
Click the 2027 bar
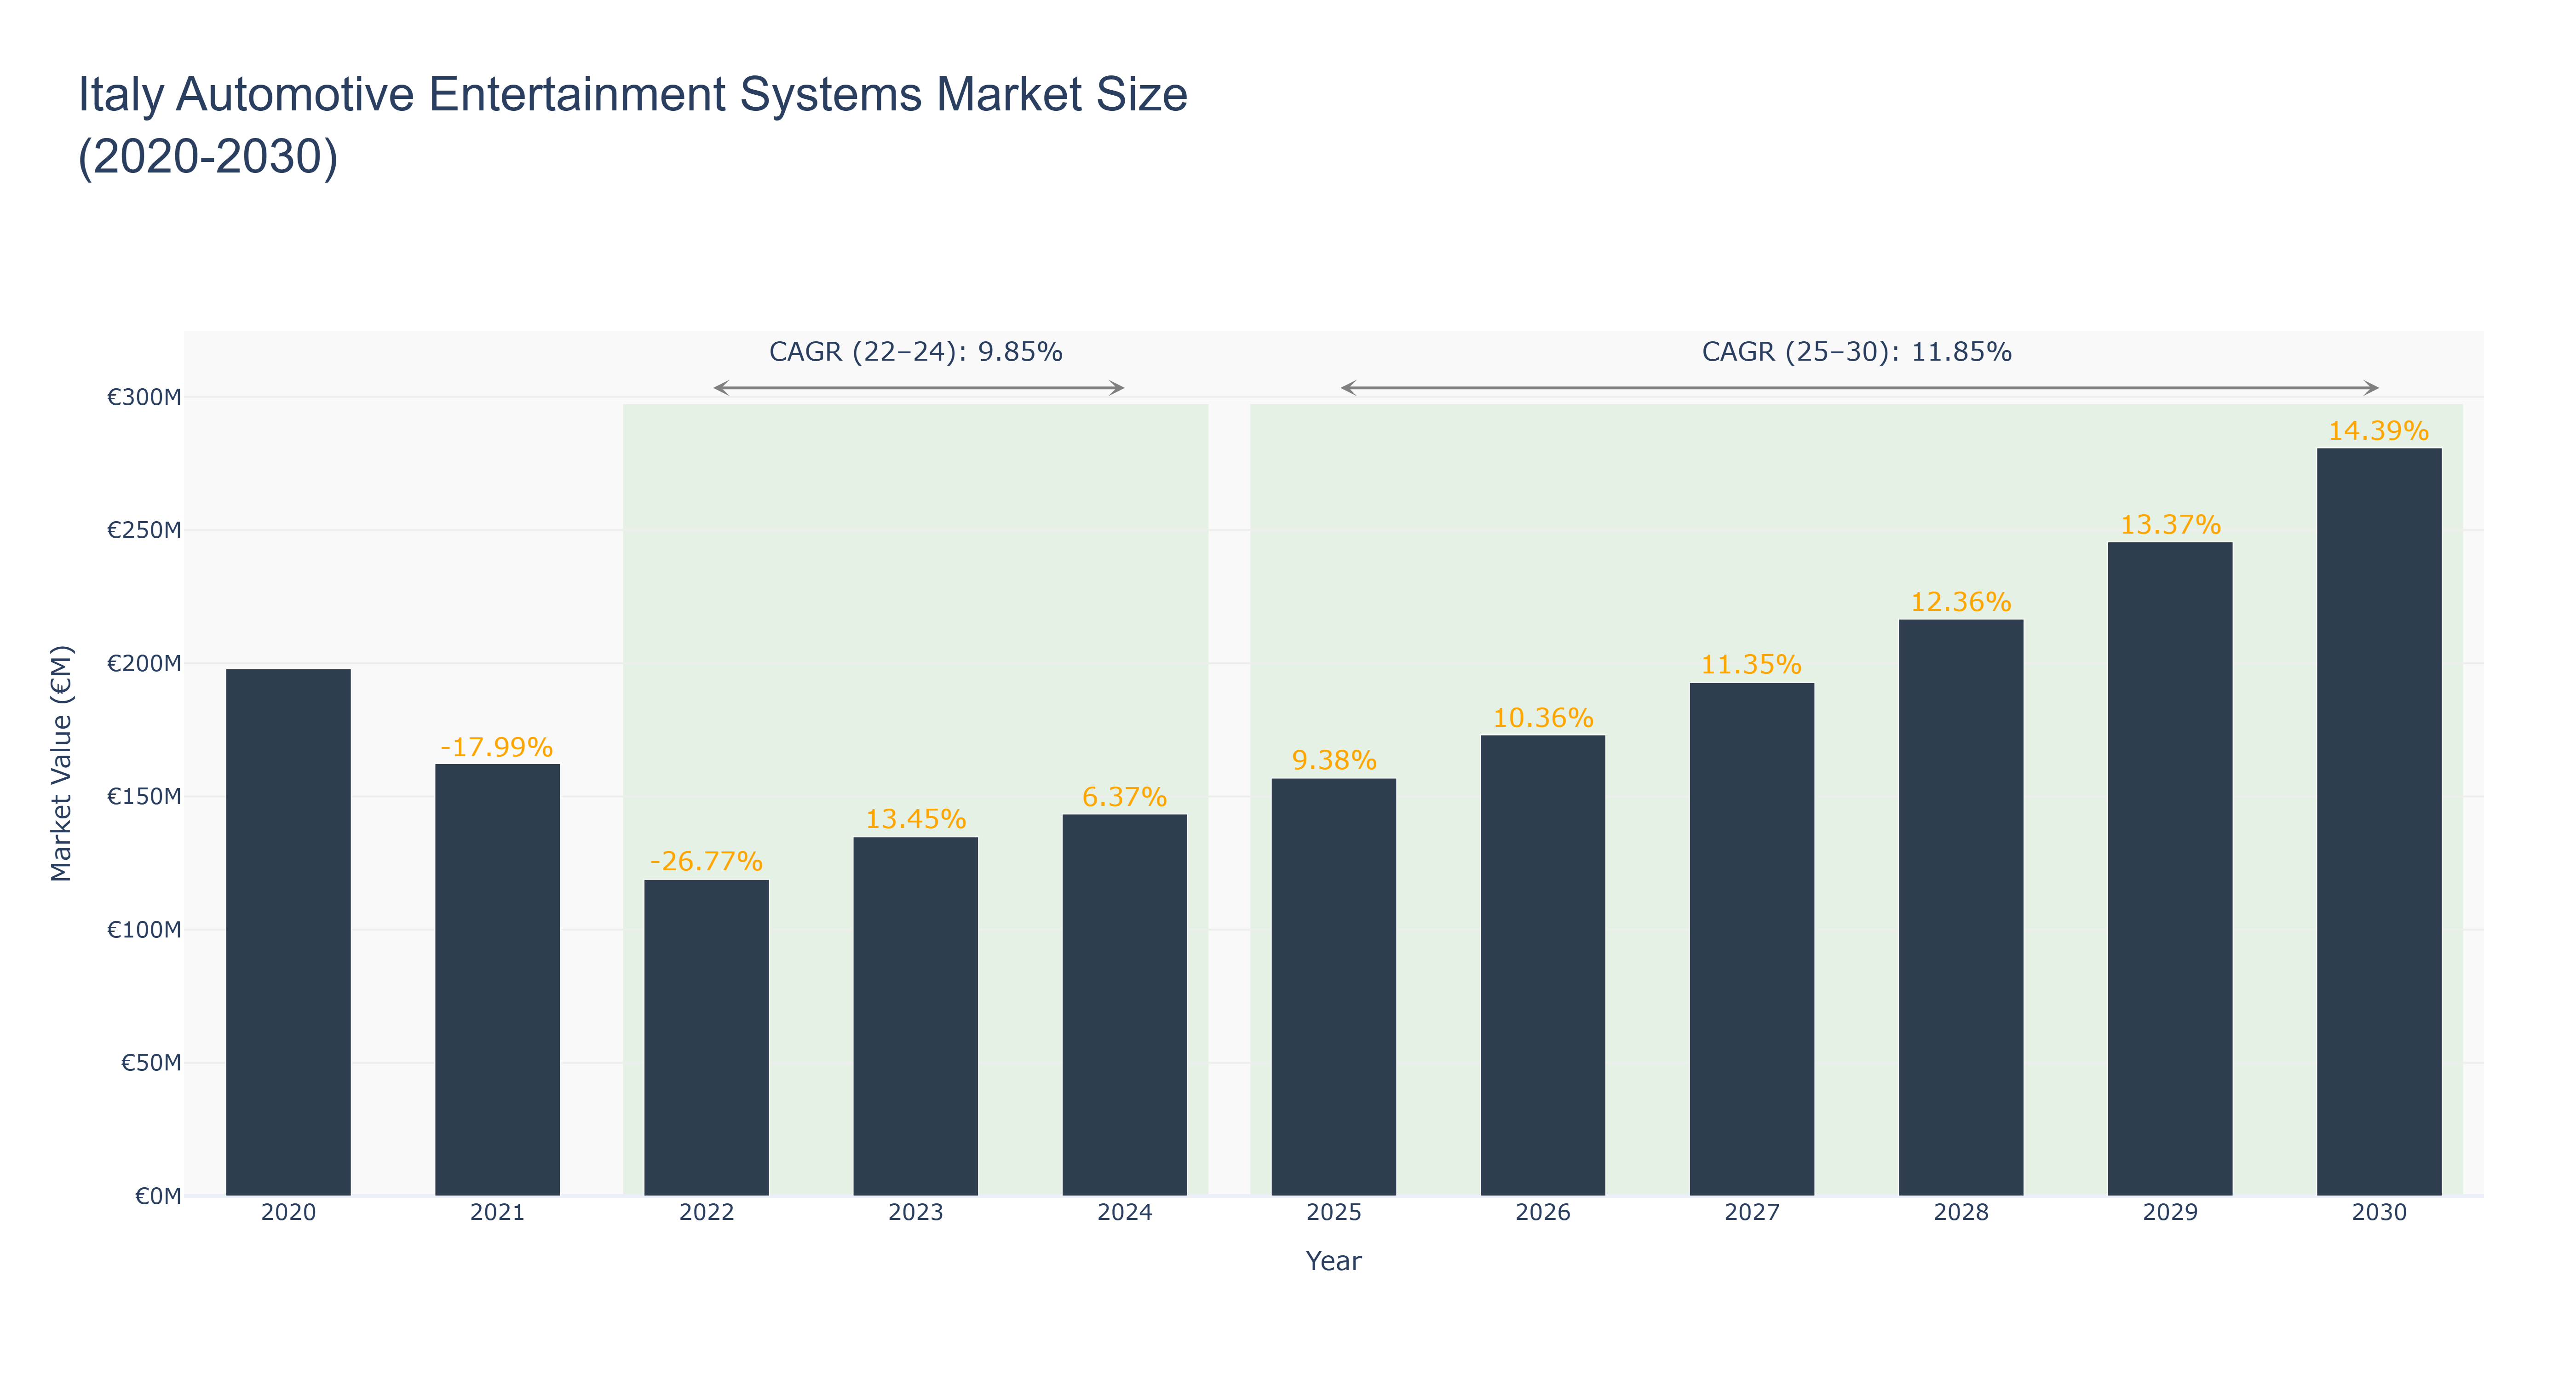[x=1751, y=939]
